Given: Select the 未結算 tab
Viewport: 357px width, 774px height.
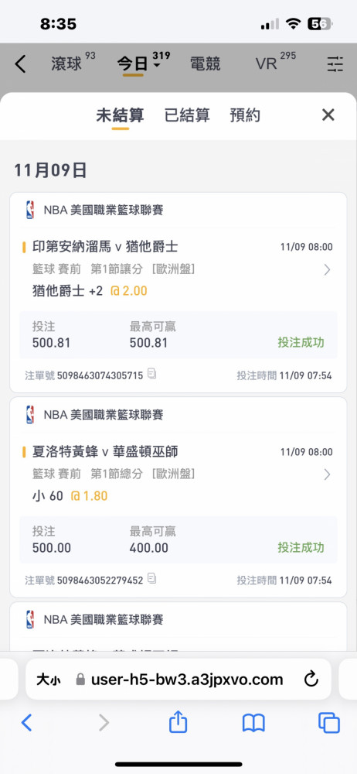Looking at the screenshot, I should [x=120, y=115].
